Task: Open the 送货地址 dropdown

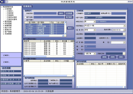Action: coord(124,26)
